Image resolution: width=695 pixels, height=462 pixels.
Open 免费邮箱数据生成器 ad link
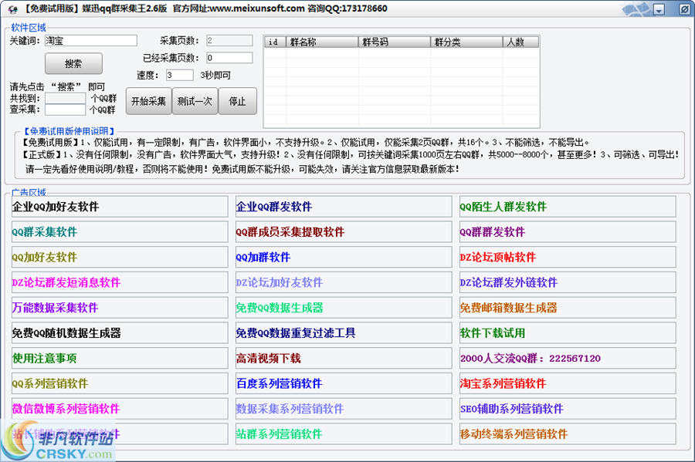point(568,308)
